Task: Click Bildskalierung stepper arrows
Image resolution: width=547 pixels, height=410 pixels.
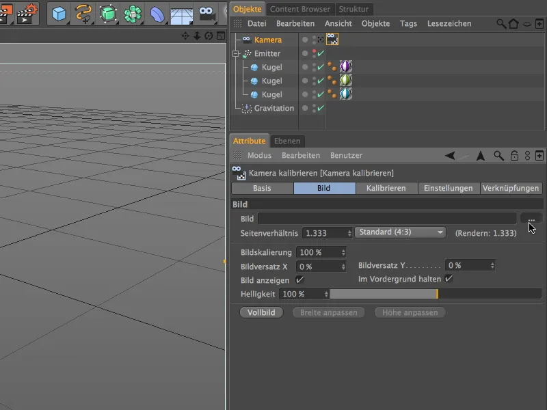Action: 343,252
